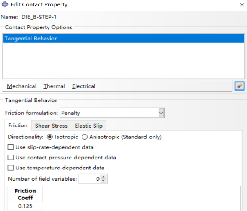Screen dimensions: 247x211
Task: Select Anisotropic (Standard only) radio button
Action: [x=85, y=137]
